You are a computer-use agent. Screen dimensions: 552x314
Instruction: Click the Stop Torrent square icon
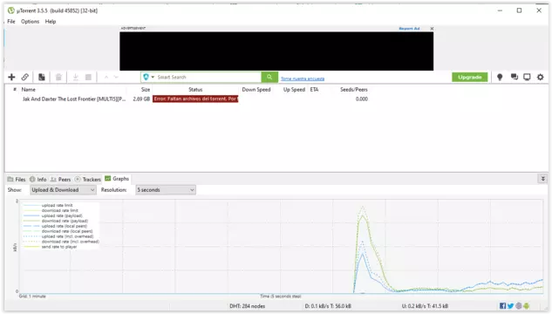[x=88, y=77]
